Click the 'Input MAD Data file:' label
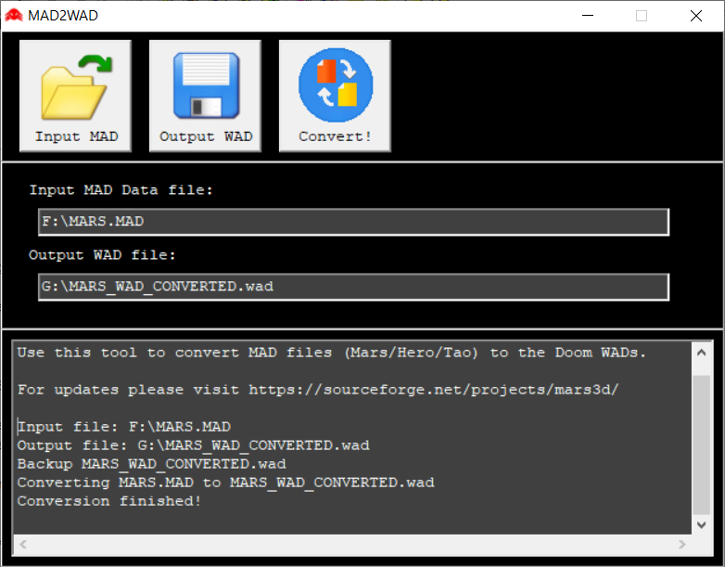This screenshot has width=725, height=567. tap(121, 190)
